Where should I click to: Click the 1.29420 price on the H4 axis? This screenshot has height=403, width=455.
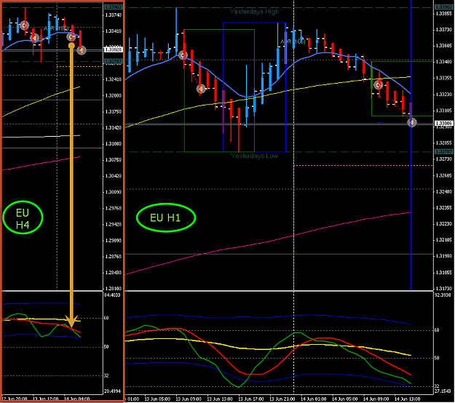(114, 224)
